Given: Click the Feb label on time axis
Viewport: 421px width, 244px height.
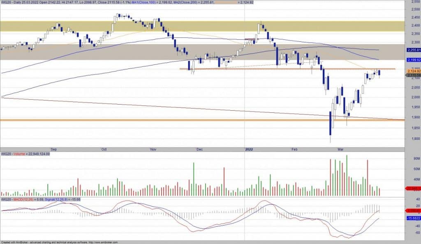Looking at the screenshot, I should (294, 150).
